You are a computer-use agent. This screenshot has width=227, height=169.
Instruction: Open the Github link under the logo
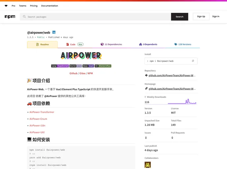73,73
